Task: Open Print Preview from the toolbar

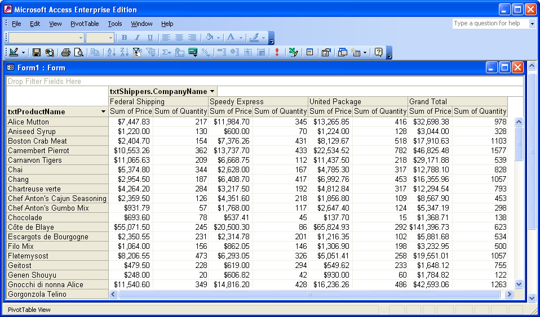Action: pos(79,52)
